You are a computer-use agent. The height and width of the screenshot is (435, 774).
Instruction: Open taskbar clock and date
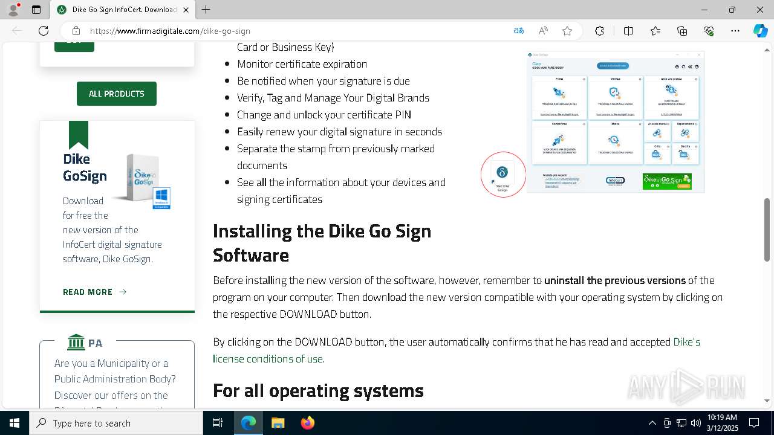pos(722,423)
